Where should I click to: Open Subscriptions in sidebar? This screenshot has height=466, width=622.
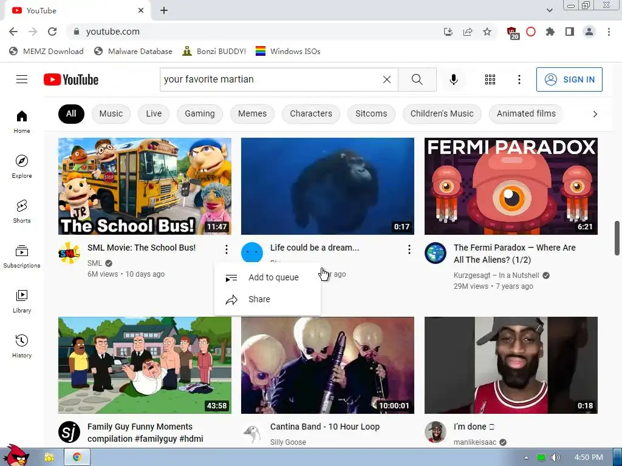click(x=22, y=257)
